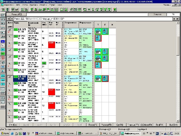This screenshot has height=136, width=181.
Task: Click the EN language indicator in tray
Action: (157, 133)
